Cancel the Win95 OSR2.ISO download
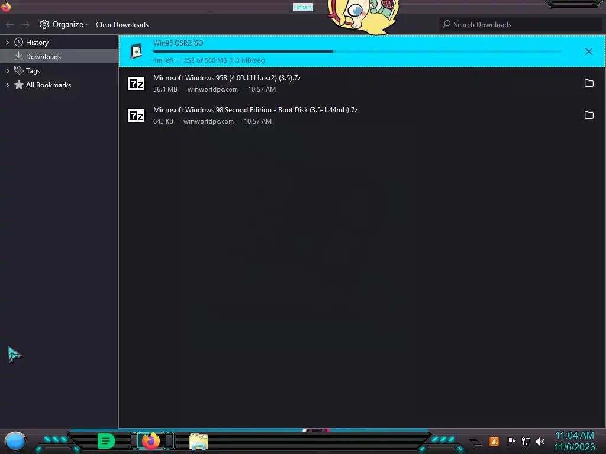The width and height of the screenshot is (606, 454). pyautogui.click(x=588, y=51)
